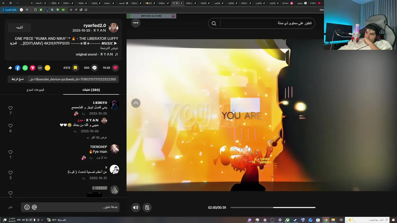Show hidden system tray icons chevron
397x223 pixels.
click(x=42, y=220)
